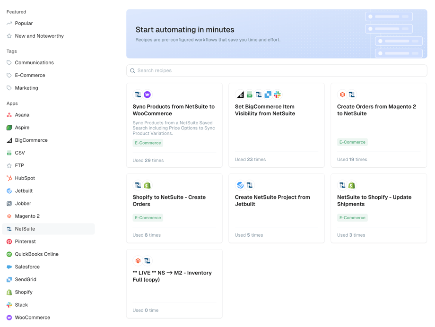
Task: Filter recipes by Pinterest
Action: (24, 241)
